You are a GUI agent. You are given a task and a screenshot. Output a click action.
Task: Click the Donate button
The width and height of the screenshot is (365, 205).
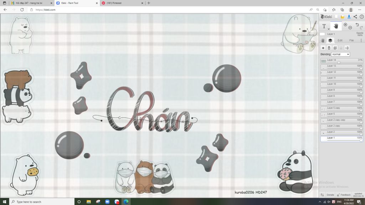tap(330, 195)
